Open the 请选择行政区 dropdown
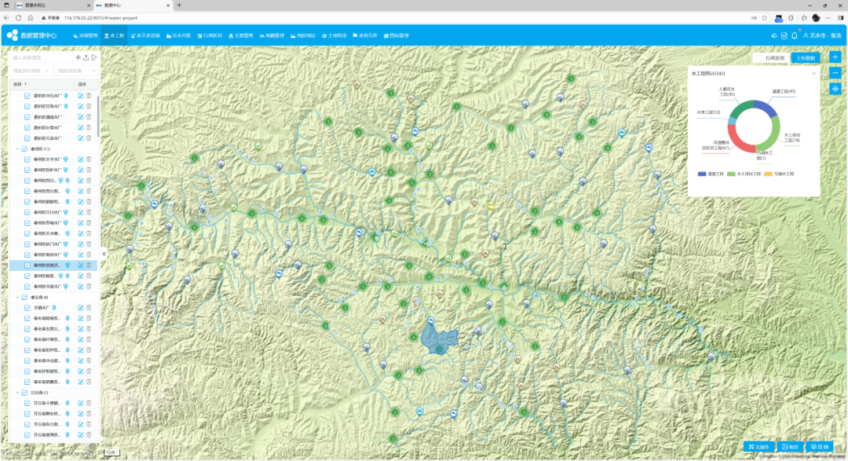 [x=31, y=71]
